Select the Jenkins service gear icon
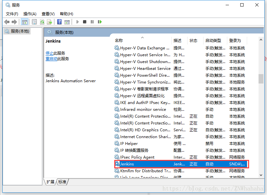Viewport: 267px width, 195px height. pos(117,164)
